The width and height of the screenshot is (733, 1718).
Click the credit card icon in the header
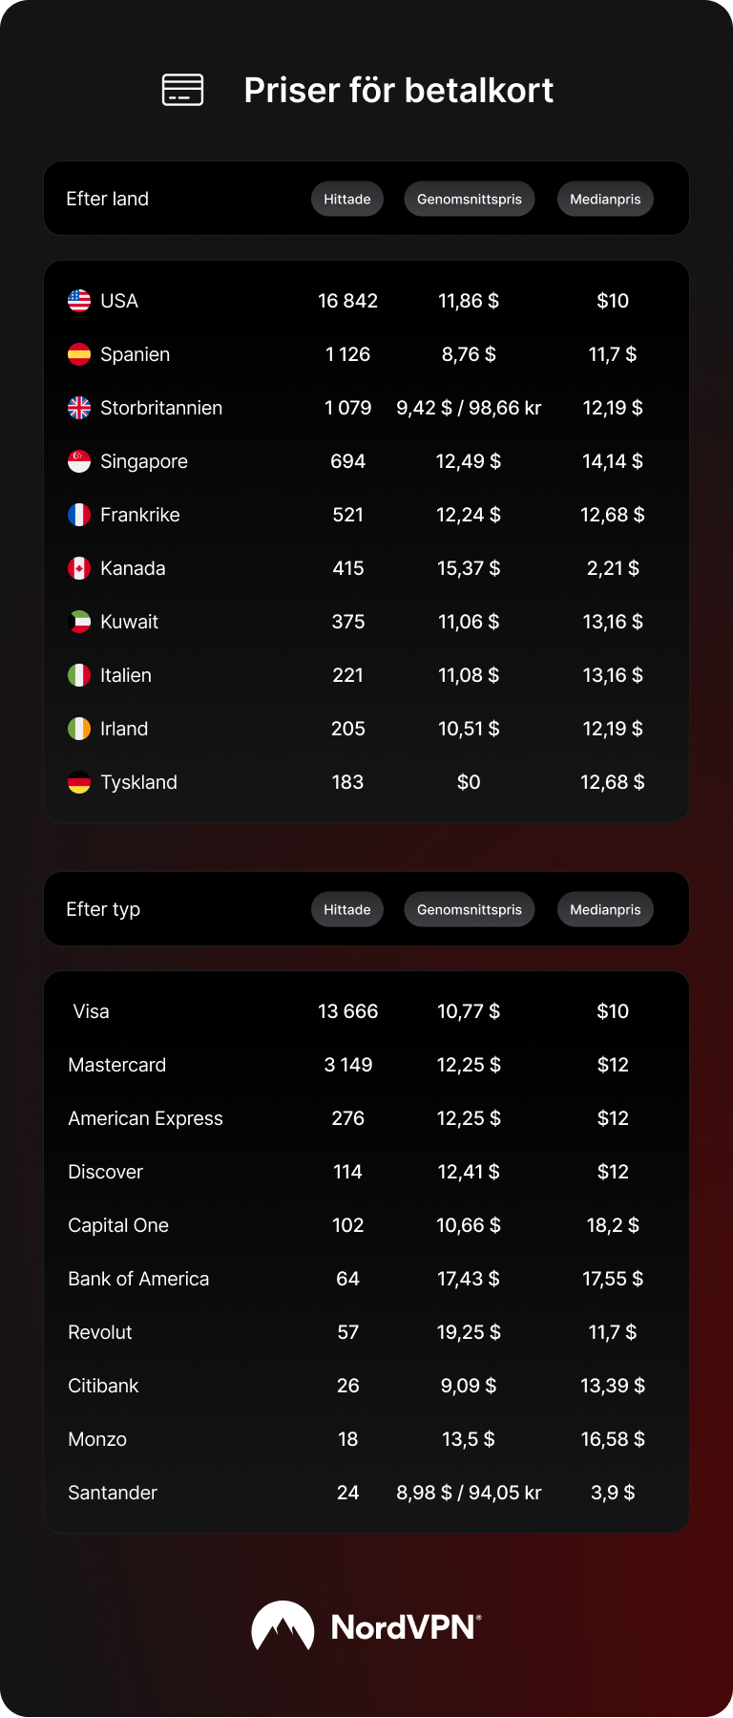[182, 90]
